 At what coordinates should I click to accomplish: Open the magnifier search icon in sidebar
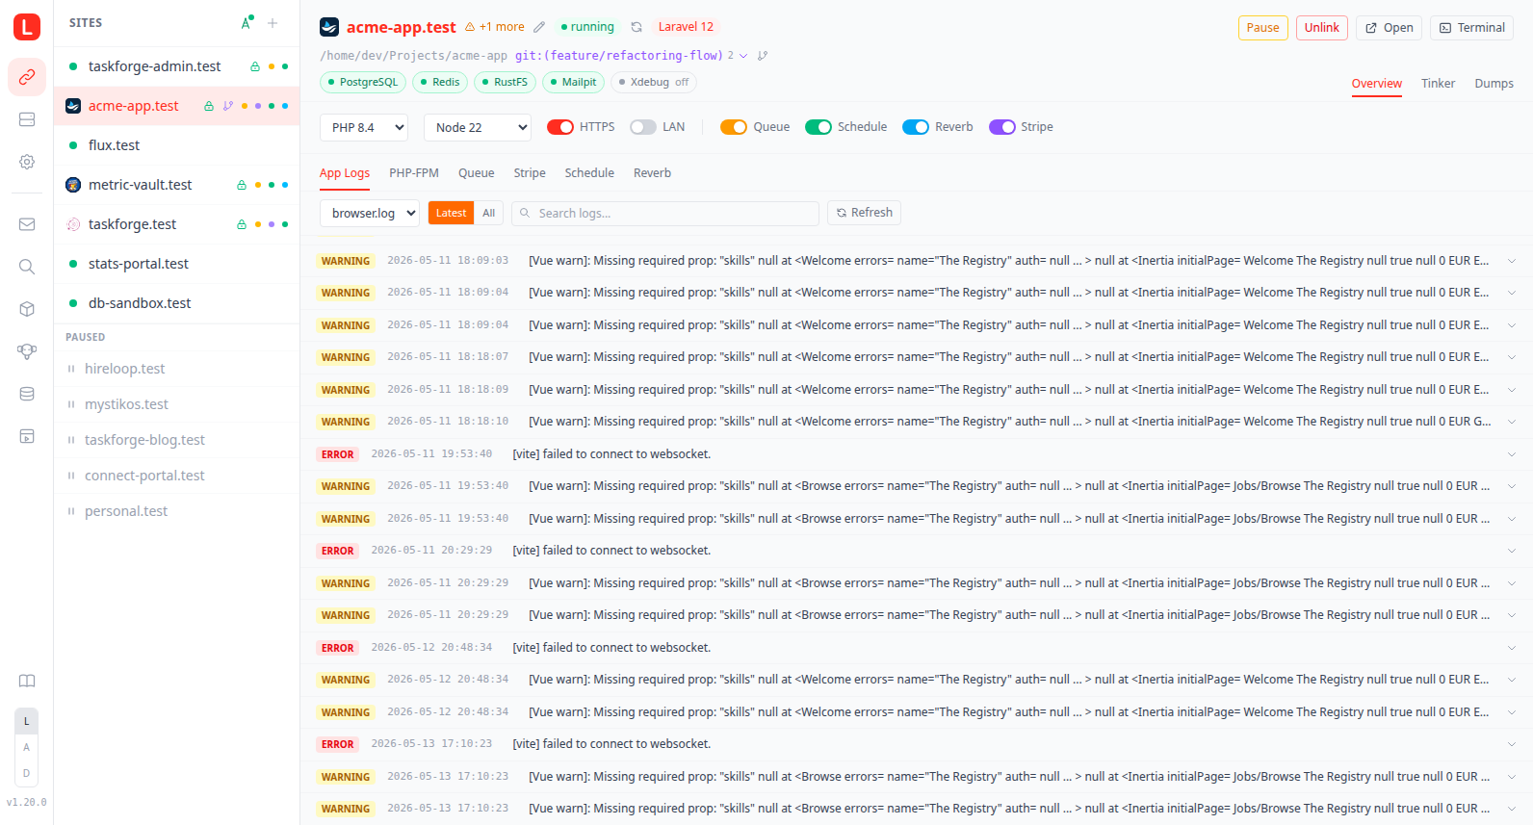[x=27, y=267]
